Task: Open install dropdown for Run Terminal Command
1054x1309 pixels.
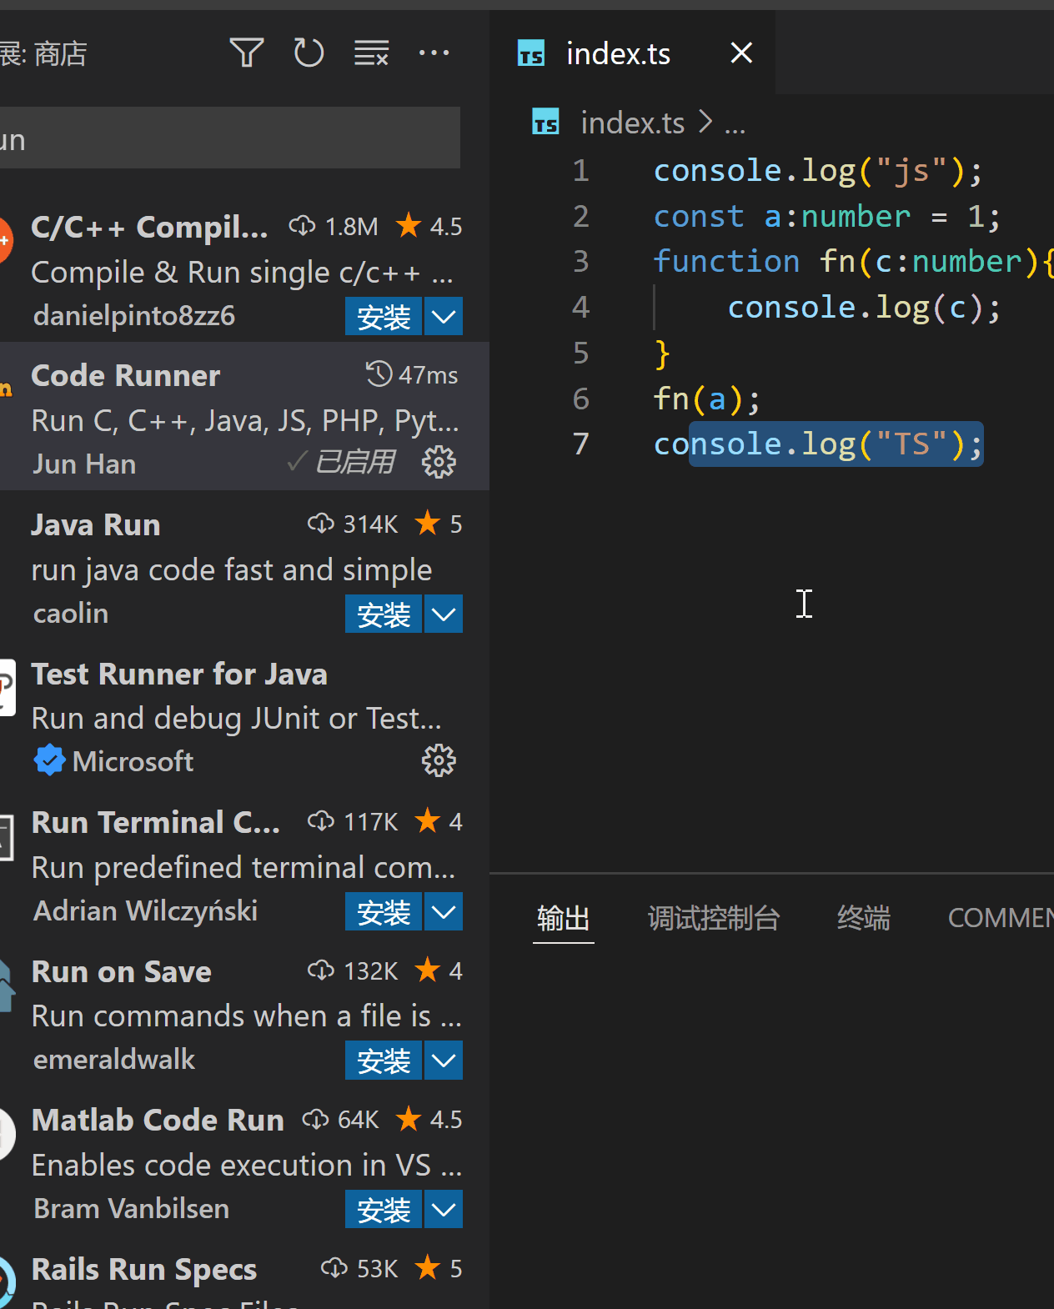Action: tap(444, 912)
